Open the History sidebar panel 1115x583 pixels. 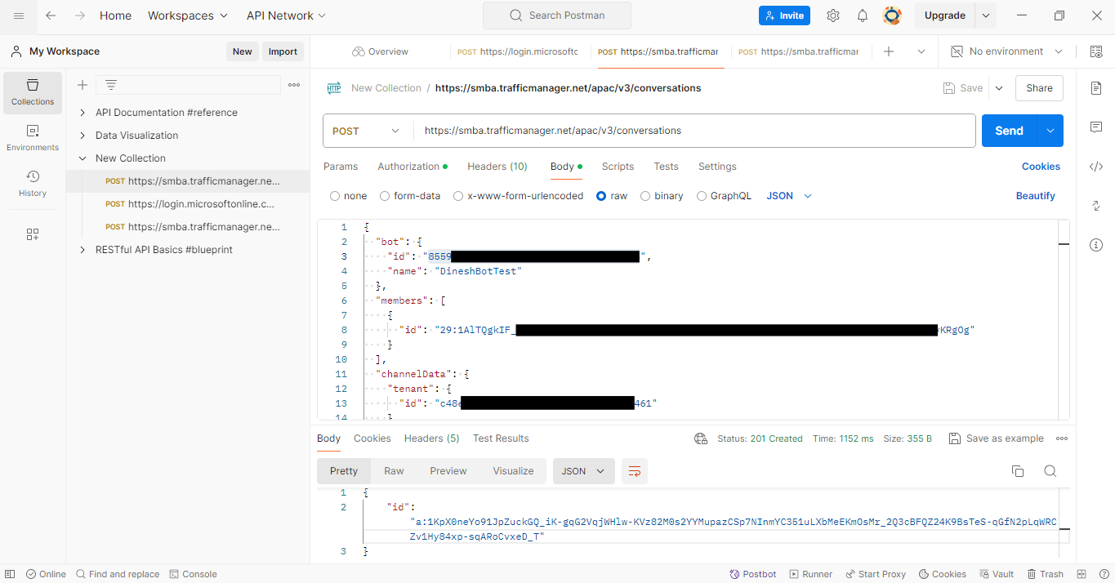pyautogui.click(x=32, y=181)
